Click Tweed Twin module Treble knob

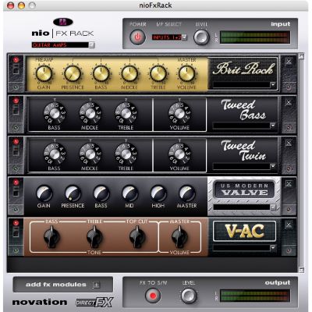click(x=126, y=154)
